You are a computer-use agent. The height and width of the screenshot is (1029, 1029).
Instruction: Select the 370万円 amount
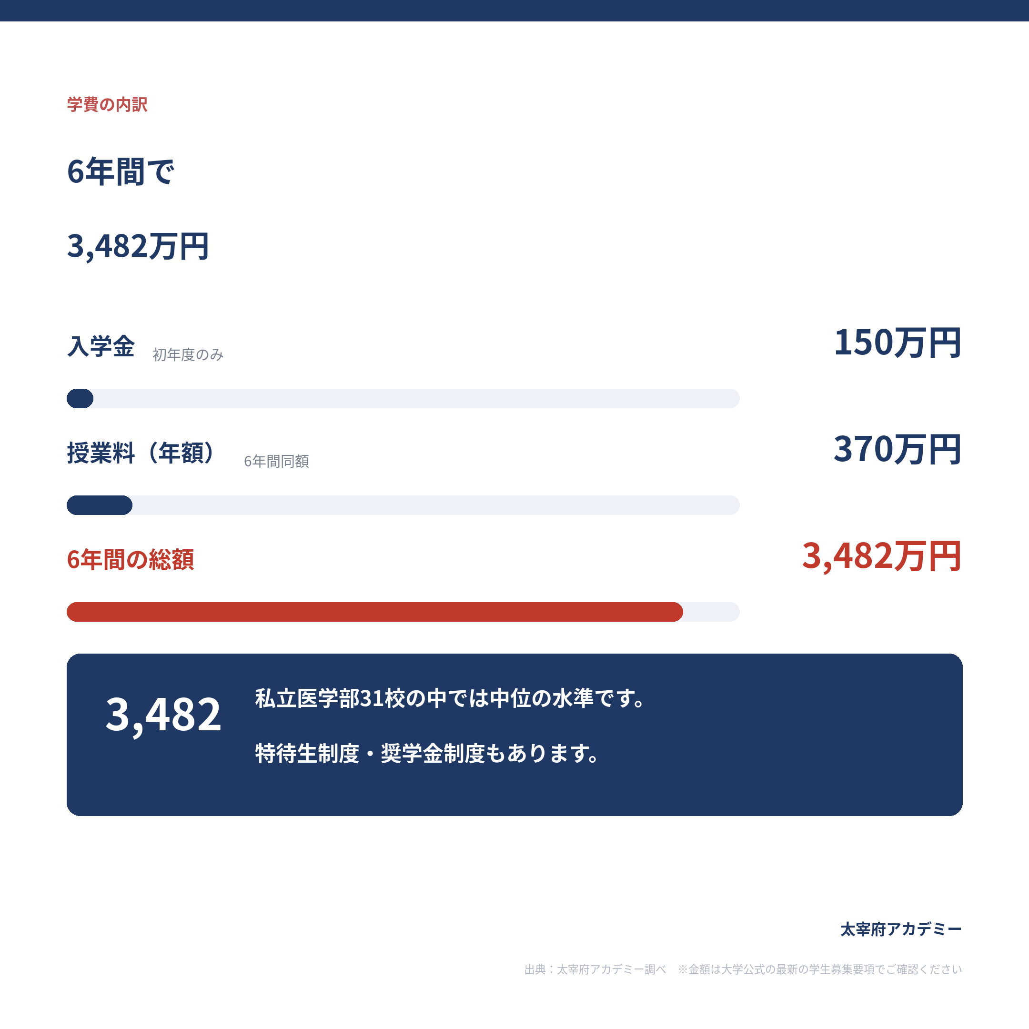[x=898, y=449]
